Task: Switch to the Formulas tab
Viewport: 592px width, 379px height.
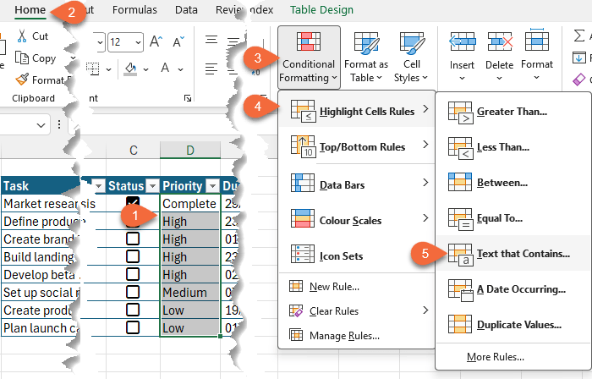Action: pos(134,10)
